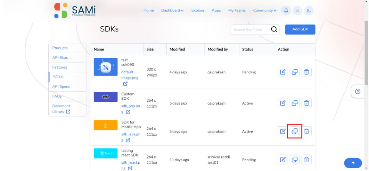
Task: Clone the SDK for Mobile App
Action: 294,131
